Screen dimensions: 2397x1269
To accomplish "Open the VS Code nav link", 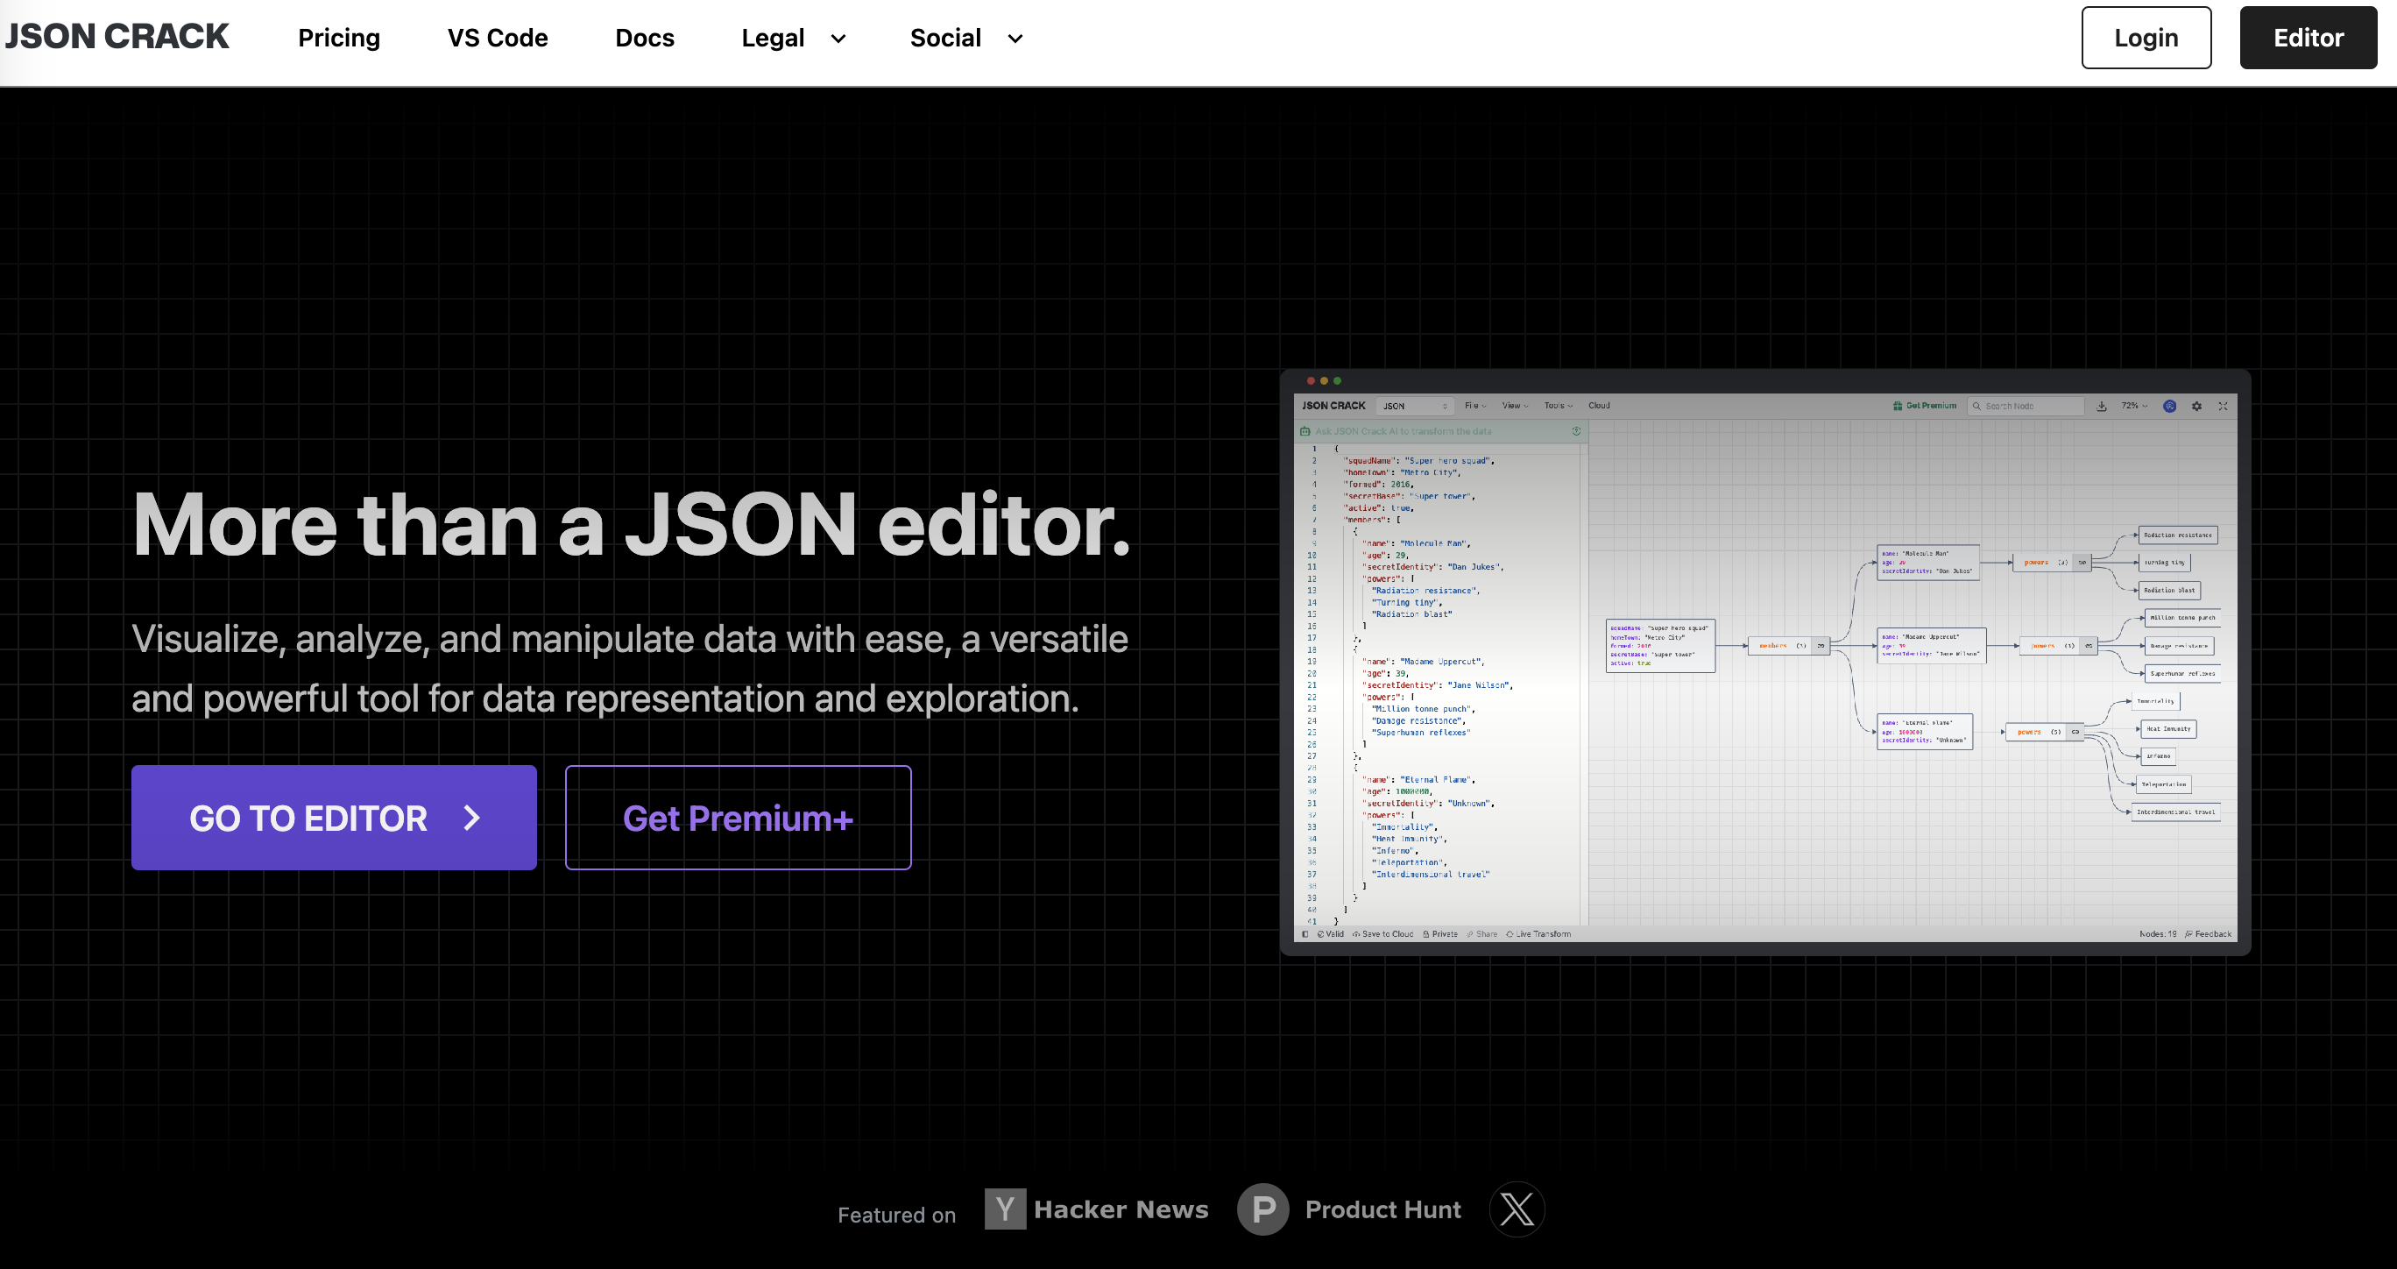I will [497, 39].
